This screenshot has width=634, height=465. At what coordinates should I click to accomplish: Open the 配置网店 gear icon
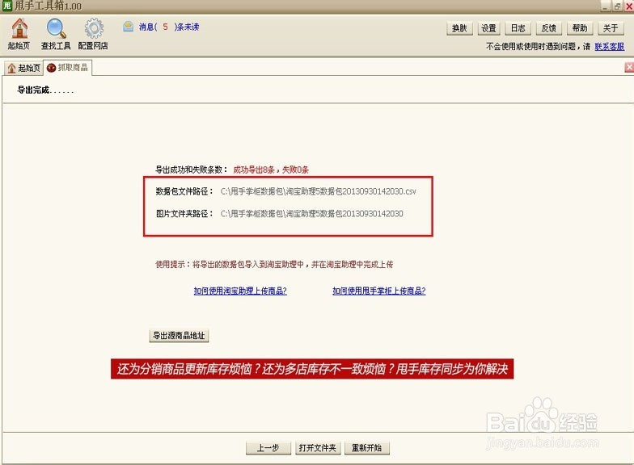click(94, 34)
